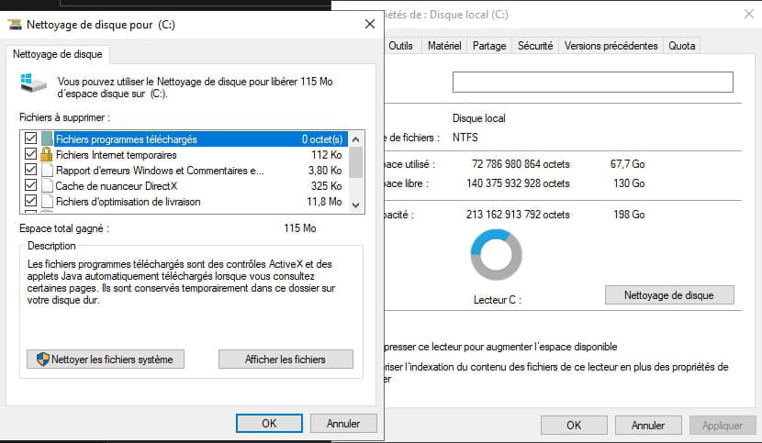The image size is (762, 443).
Task: Open the Matériel tab in Properties window
Action: coord(444,46)
